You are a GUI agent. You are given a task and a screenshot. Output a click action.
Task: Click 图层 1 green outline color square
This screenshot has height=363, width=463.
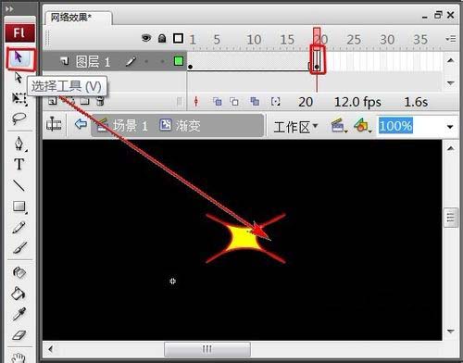[179, 61]
